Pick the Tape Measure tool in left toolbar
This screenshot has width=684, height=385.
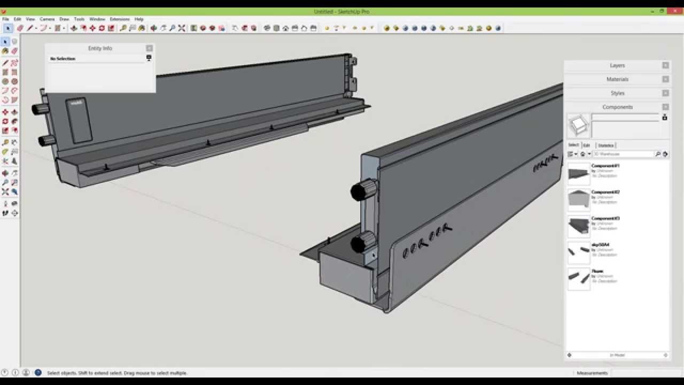tap(5, 143)
